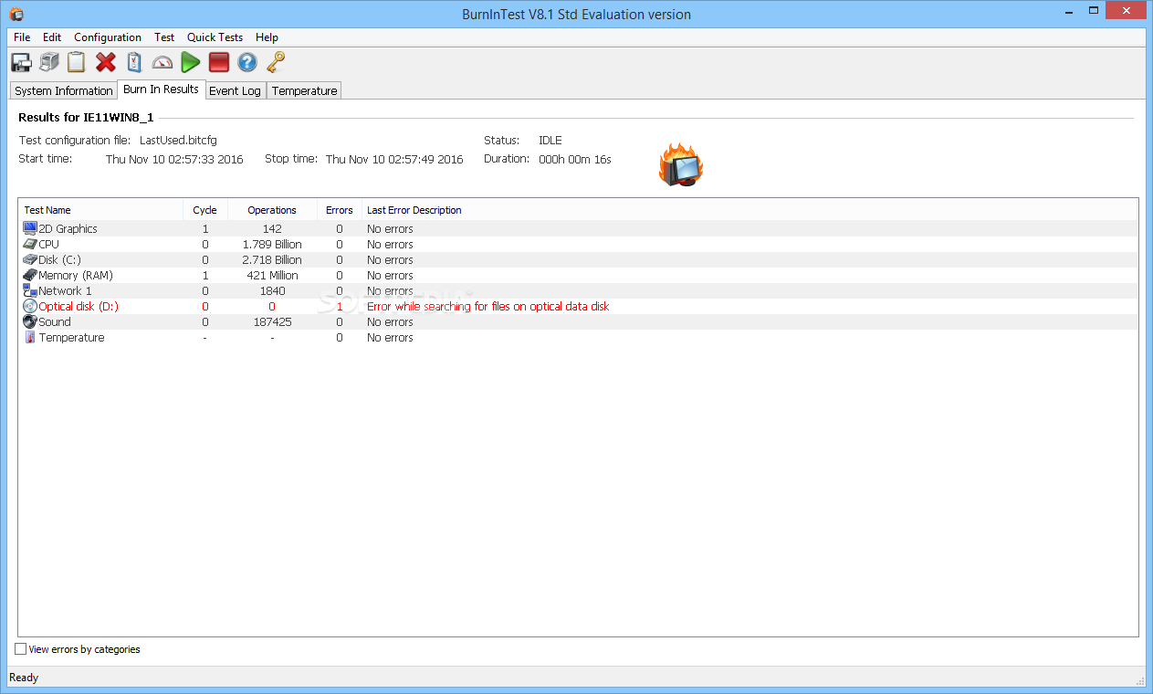Select the Burn In Results tab
1153x694 pixels.
click(161, 89)
